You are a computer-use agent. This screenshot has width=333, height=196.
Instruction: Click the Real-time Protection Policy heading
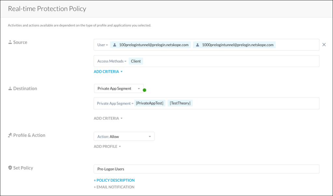47,9
